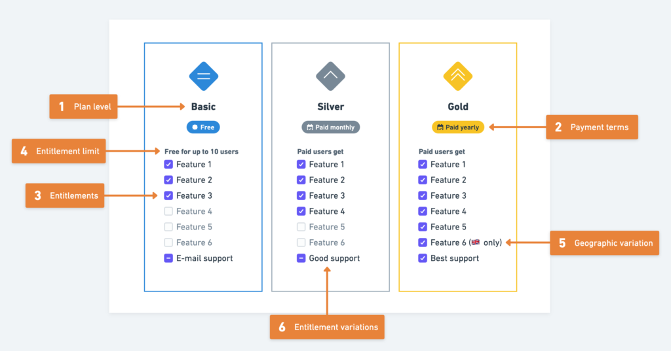This screenshot has width=671, height=351.
Task: Click the Geographic variation callout label
Action: (x=604, y=243)
